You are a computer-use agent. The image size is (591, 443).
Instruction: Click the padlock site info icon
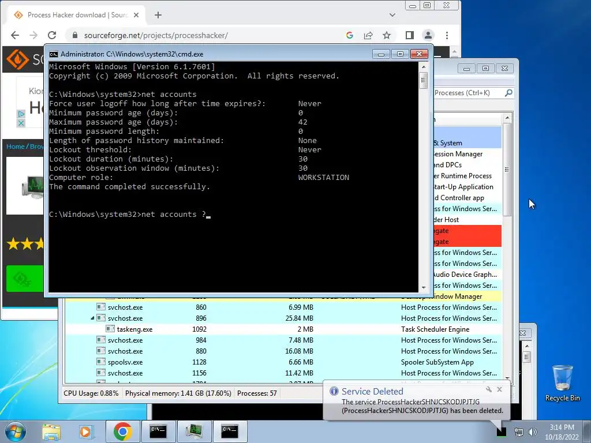pos(74,35)
